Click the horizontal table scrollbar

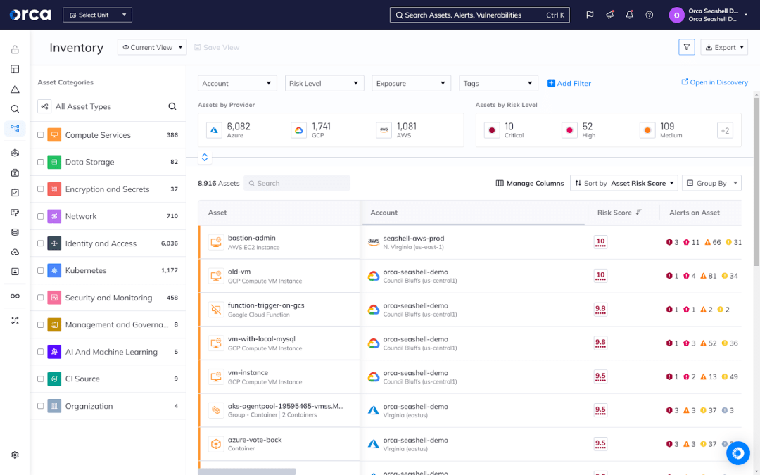click(x=247, y=471)
